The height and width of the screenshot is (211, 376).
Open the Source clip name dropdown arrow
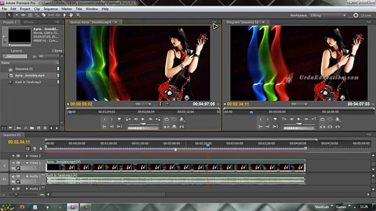[x=116, y=22]
